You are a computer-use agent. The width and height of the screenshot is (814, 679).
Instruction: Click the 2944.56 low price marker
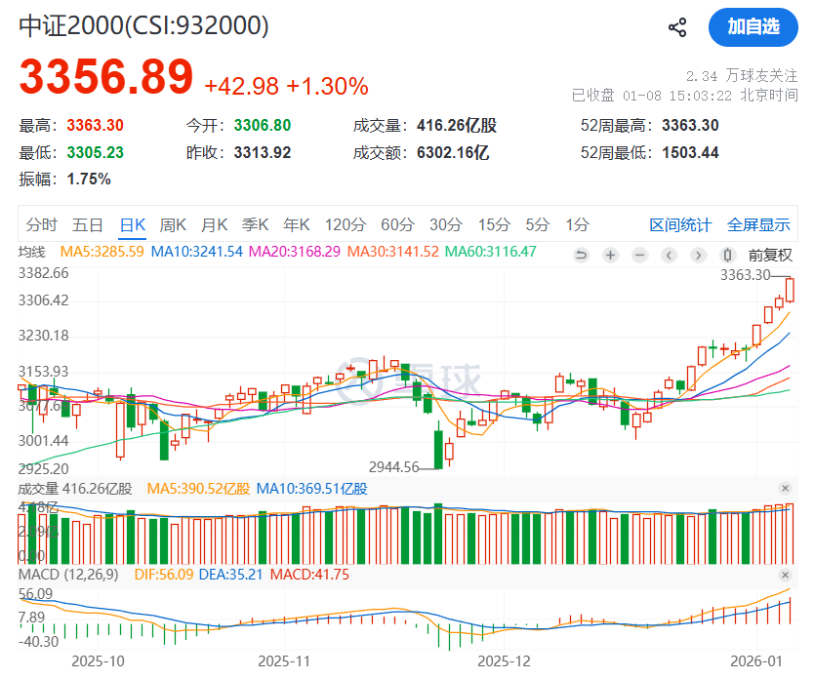(x=393, y=467)
